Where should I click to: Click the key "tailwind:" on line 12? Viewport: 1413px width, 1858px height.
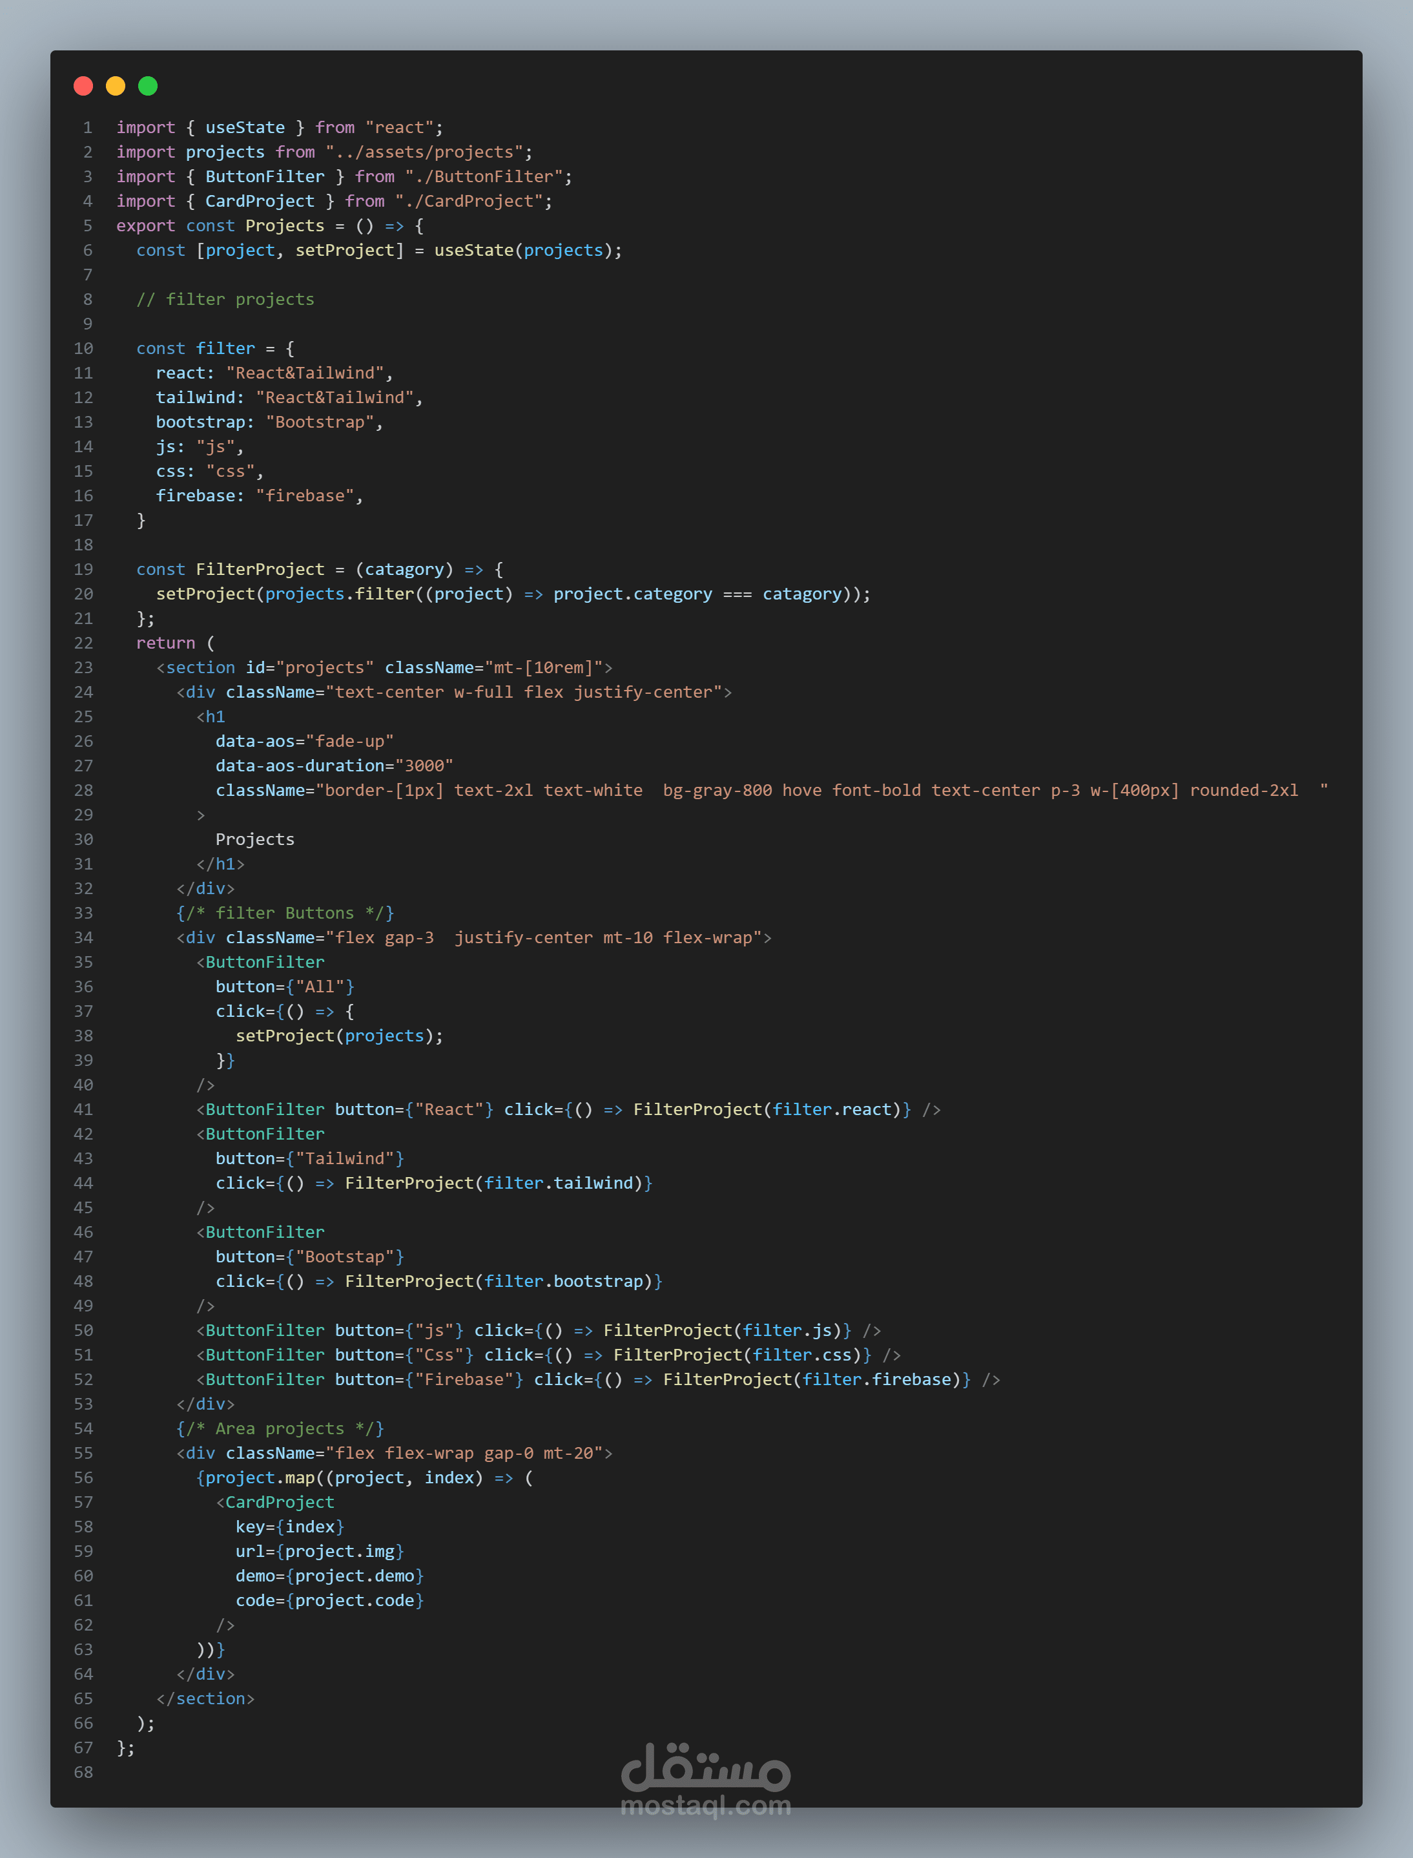200,397
